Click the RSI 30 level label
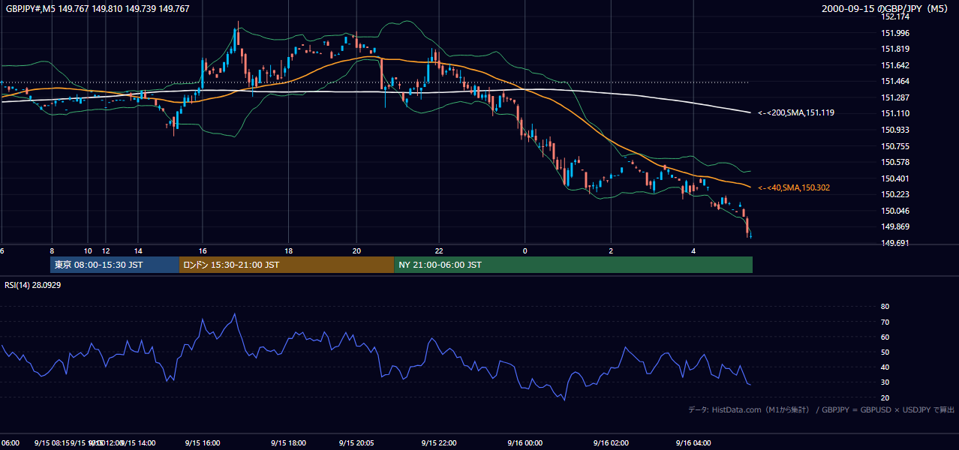Image resolution: width=959 pixels, height=450 pixels. [885, 382]
